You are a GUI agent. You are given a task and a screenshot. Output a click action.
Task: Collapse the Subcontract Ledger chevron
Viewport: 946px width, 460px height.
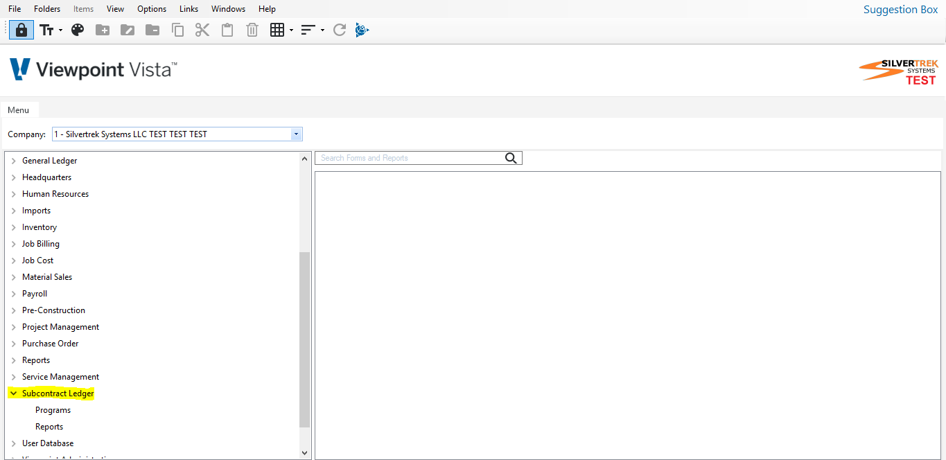(x=13, y=393)
